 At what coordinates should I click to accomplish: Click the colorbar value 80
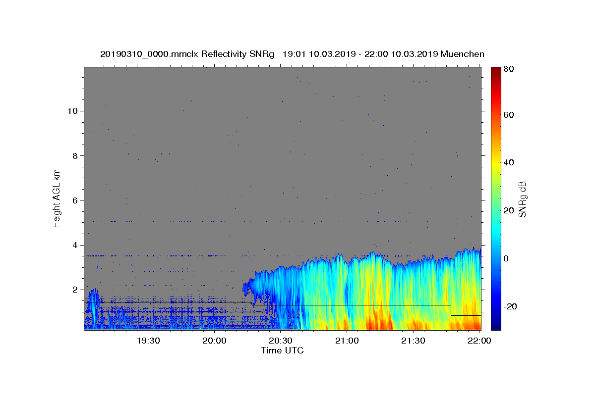(x=510, y=69)
